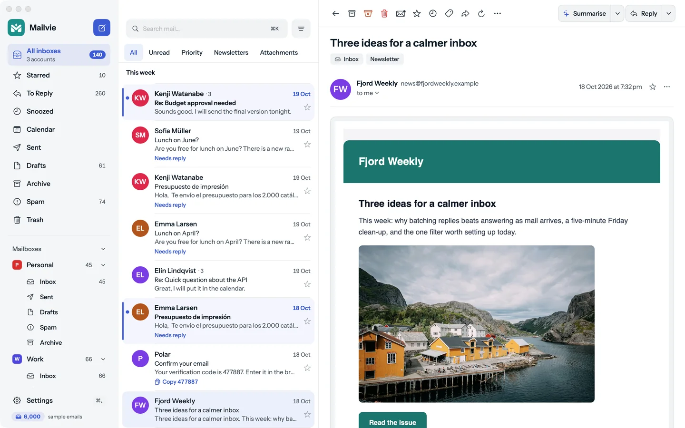This screenshot has width=685, height=428.
Task: Open Personal Archive folder
Action: (x=66, y=342)
